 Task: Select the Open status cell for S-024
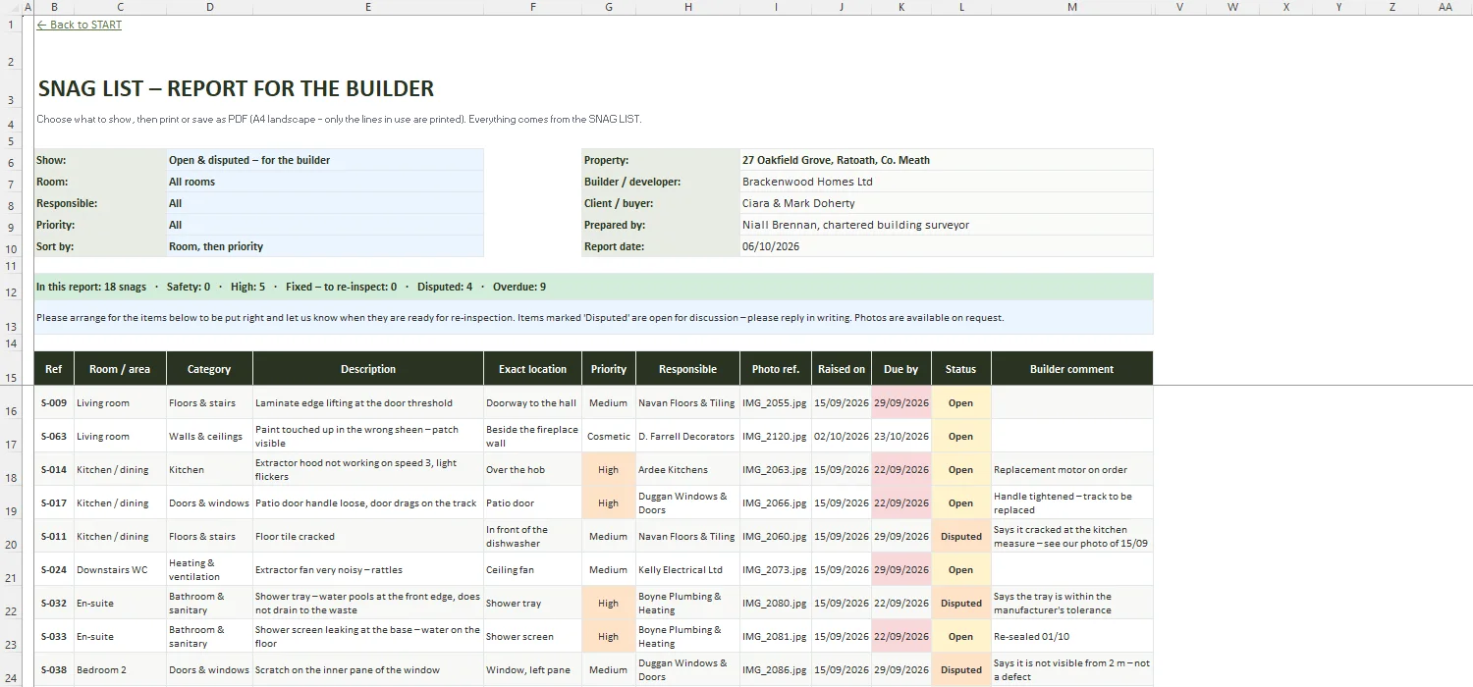[x=961, y=569]
